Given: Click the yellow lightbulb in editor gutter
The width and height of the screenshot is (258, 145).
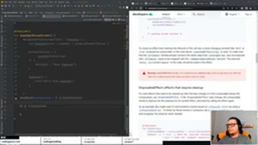Looking at the screenshot, I should pyautogui.click(x=16, y=98).
